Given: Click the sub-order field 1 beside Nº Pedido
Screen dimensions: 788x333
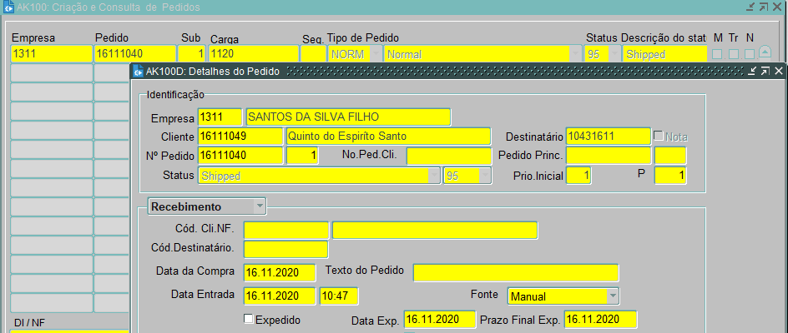Looking at the screenshot, I should 302,156.
